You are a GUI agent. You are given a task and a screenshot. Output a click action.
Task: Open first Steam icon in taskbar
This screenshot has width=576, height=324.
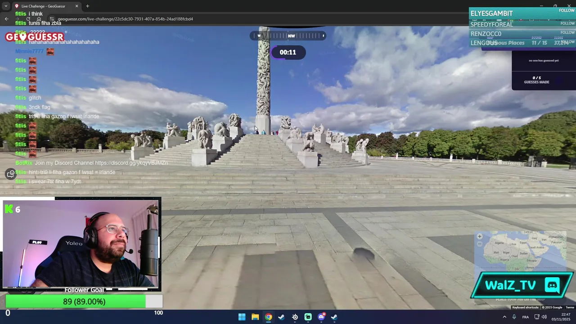pyautogui.click(x=281, y=317)
